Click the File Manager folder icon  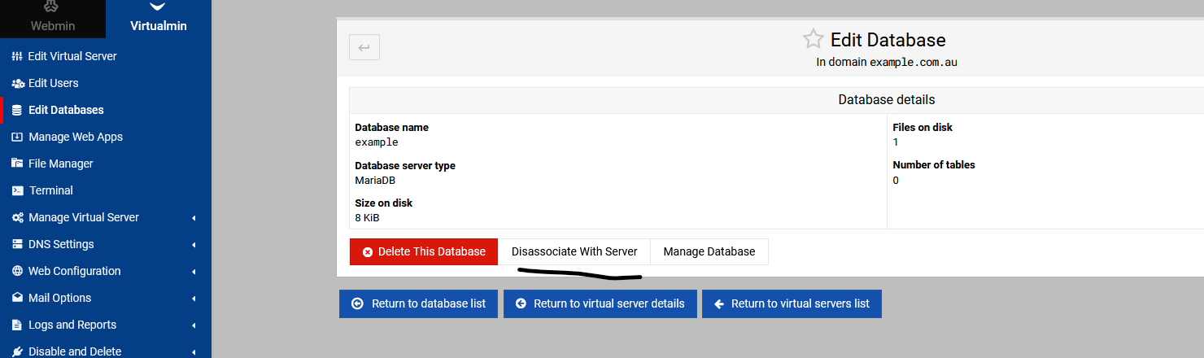[17, 164]
